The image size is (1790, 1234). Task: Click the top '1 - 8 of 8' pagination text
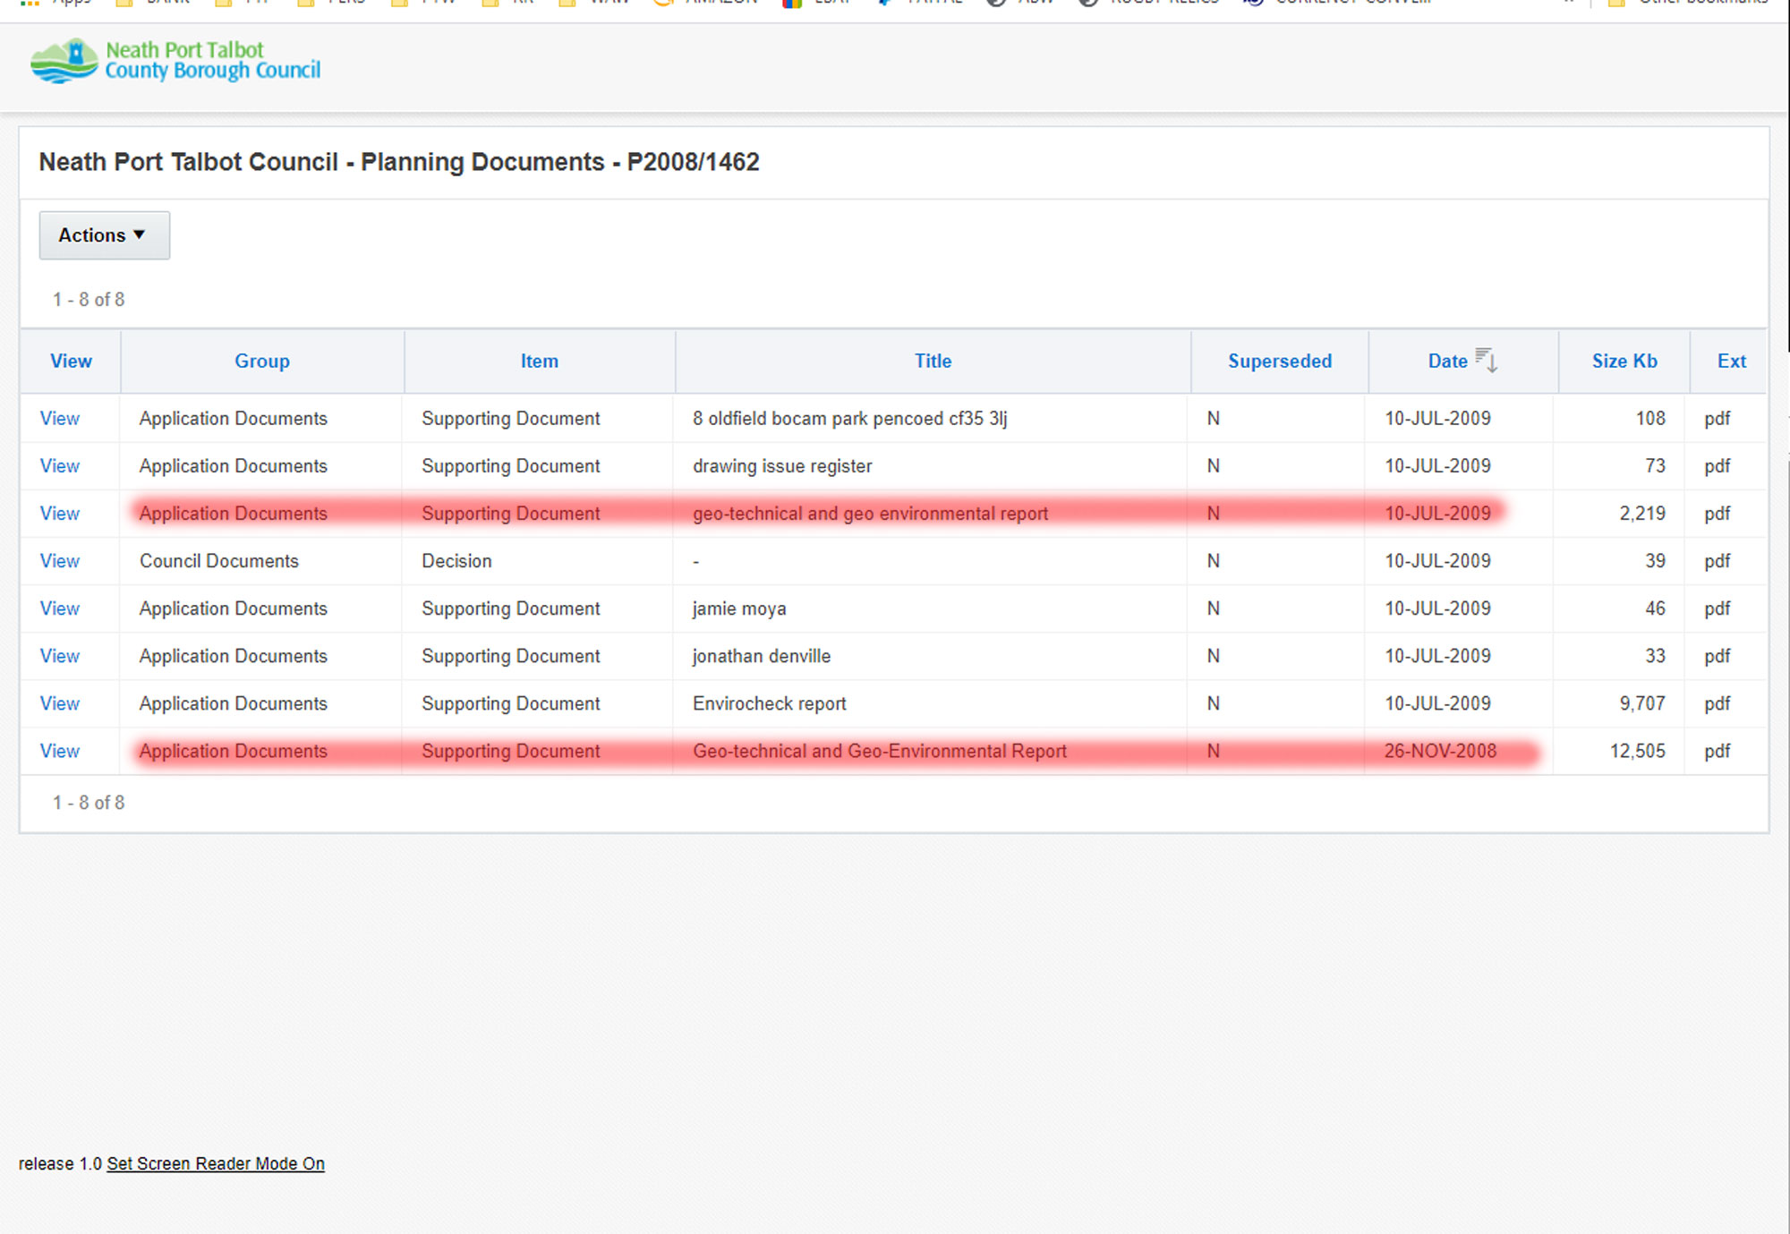point(89,300)
